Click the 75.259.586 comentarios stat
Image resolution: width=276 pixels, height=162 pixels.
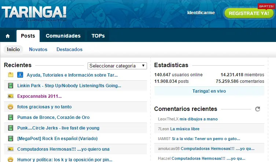(x=240, y=81)
